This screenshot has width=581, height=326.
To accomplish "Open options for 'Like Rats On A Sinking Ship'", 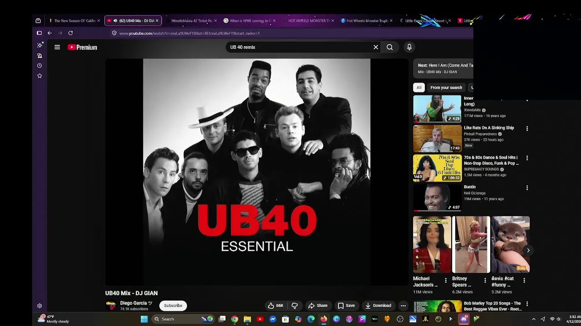I will click(527, 129).
